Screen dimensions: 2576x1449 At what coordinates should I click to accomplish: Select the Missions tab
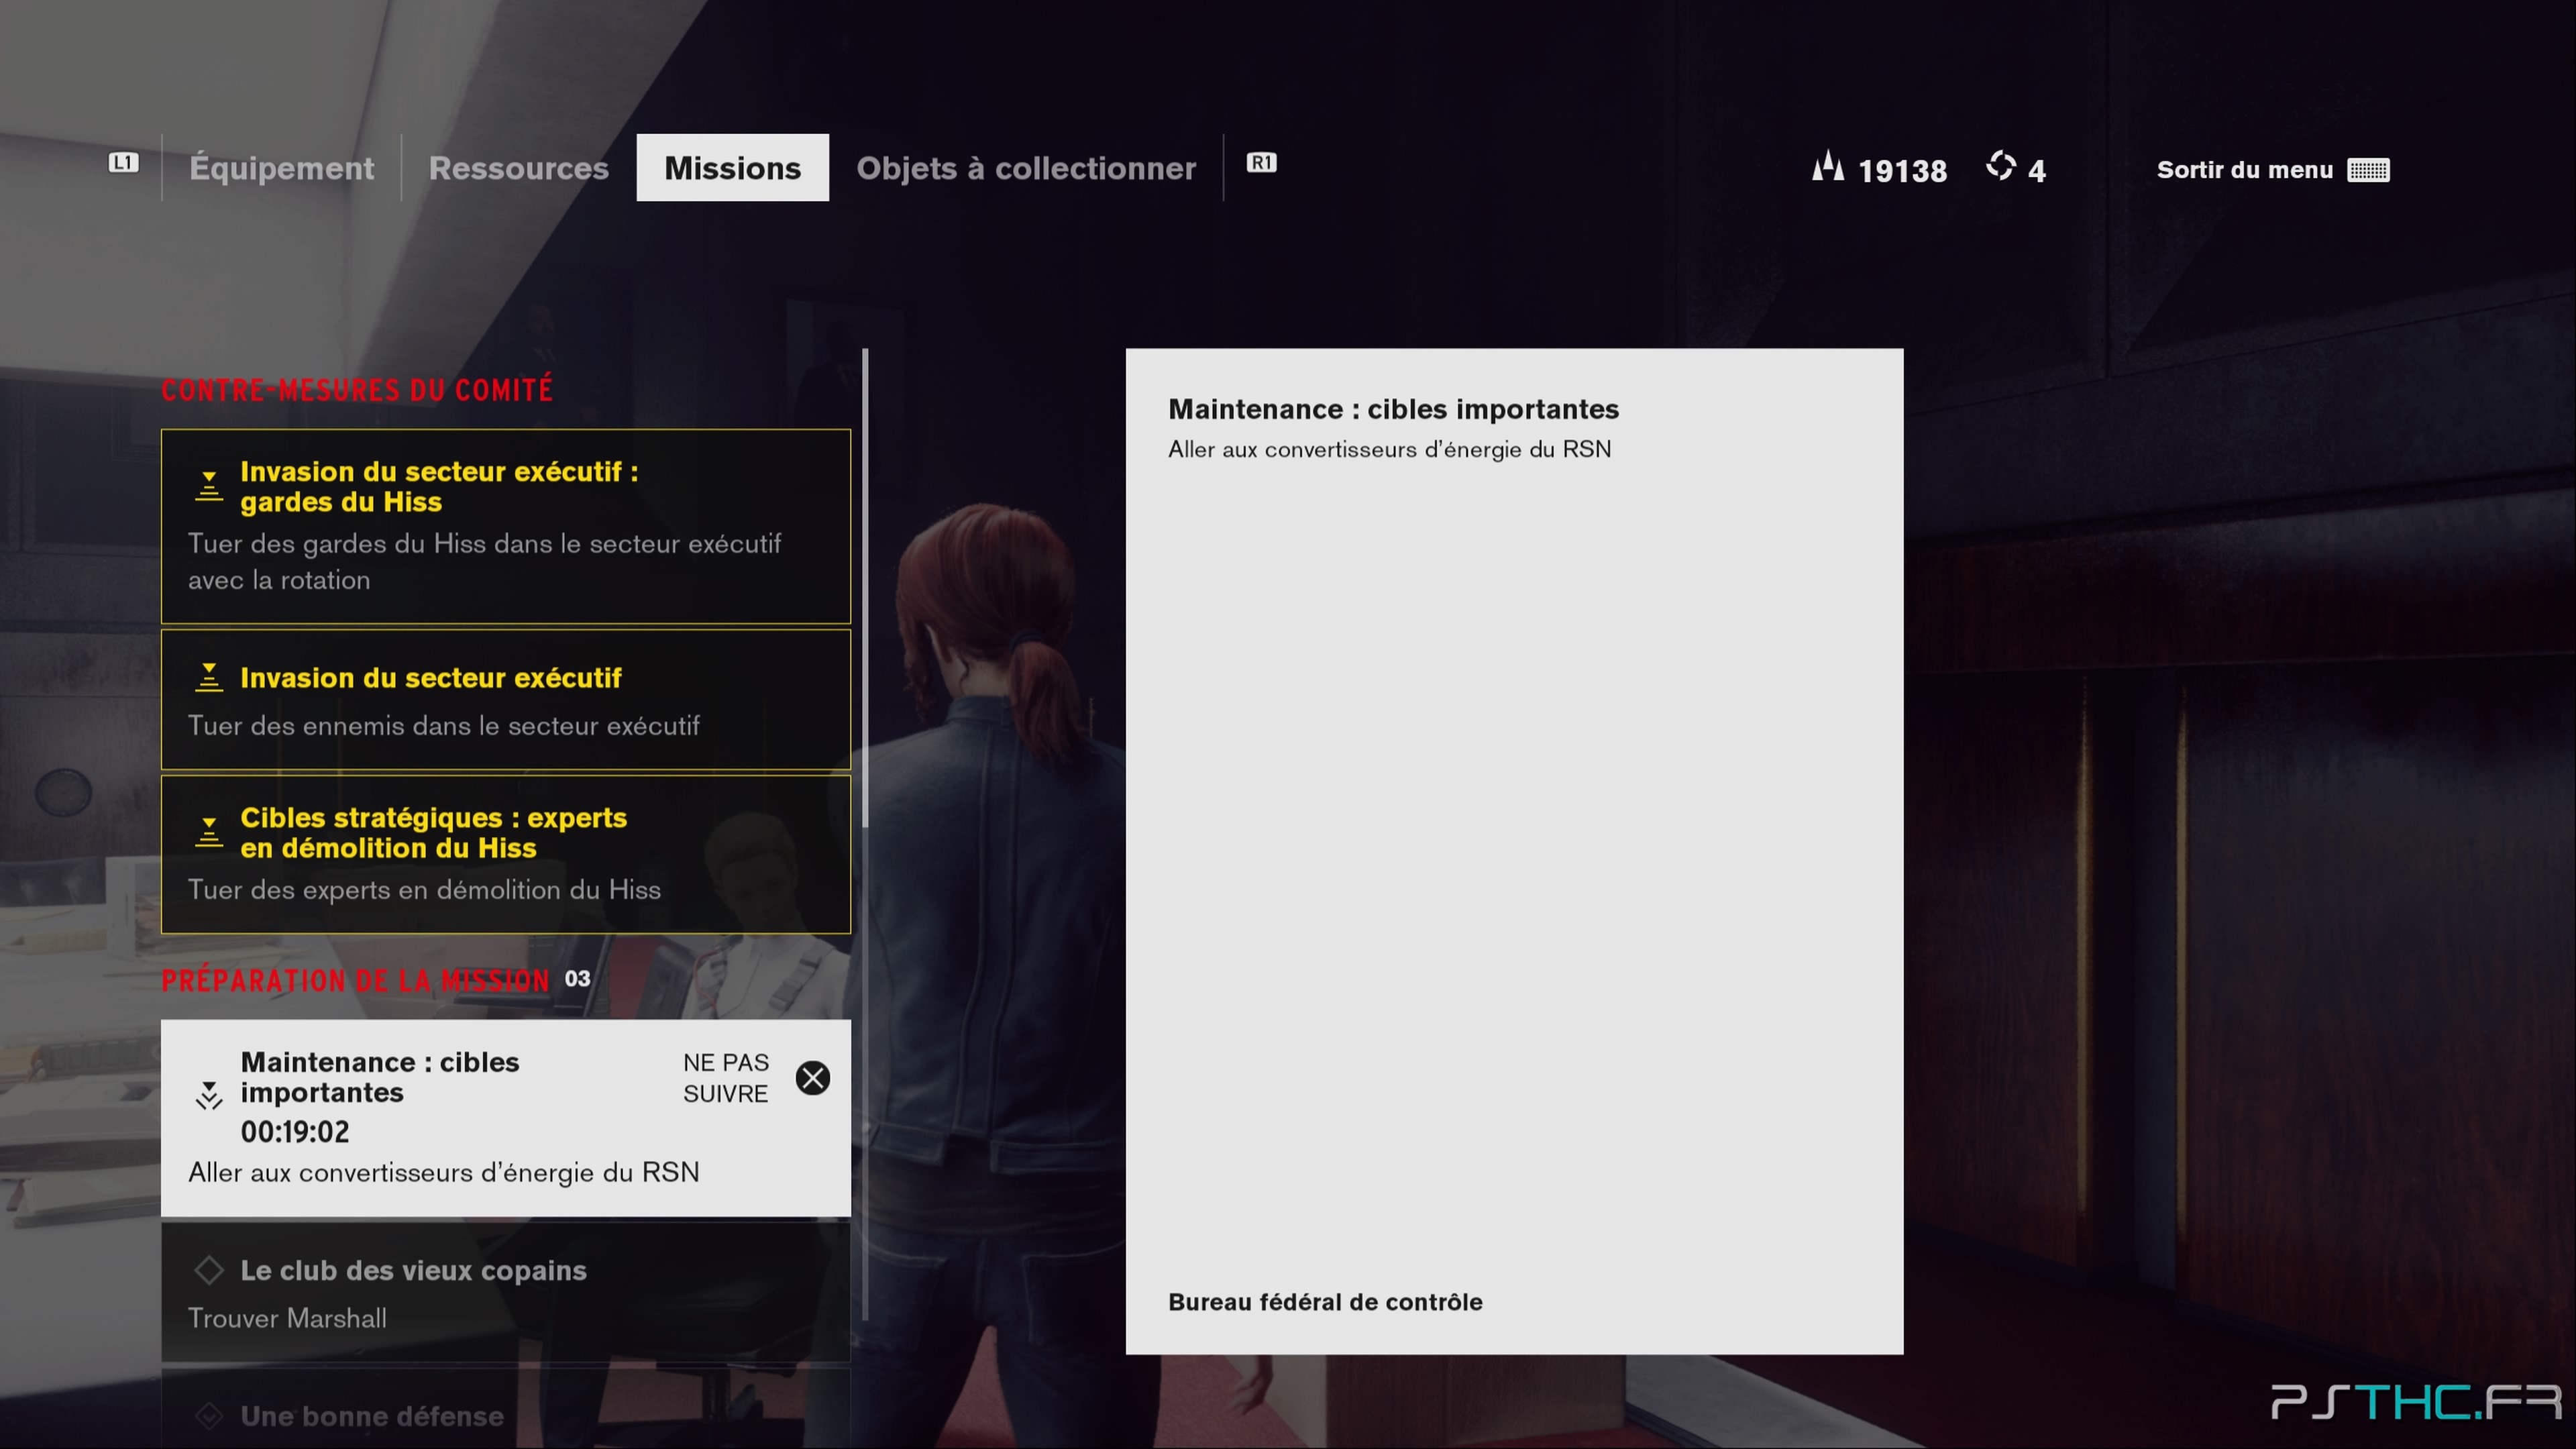tap(732, 168)
